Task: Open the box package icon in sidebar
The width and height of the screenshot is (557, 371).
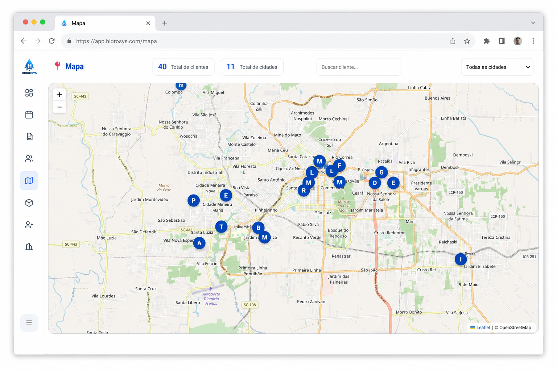Action: [x=29, y=203]
